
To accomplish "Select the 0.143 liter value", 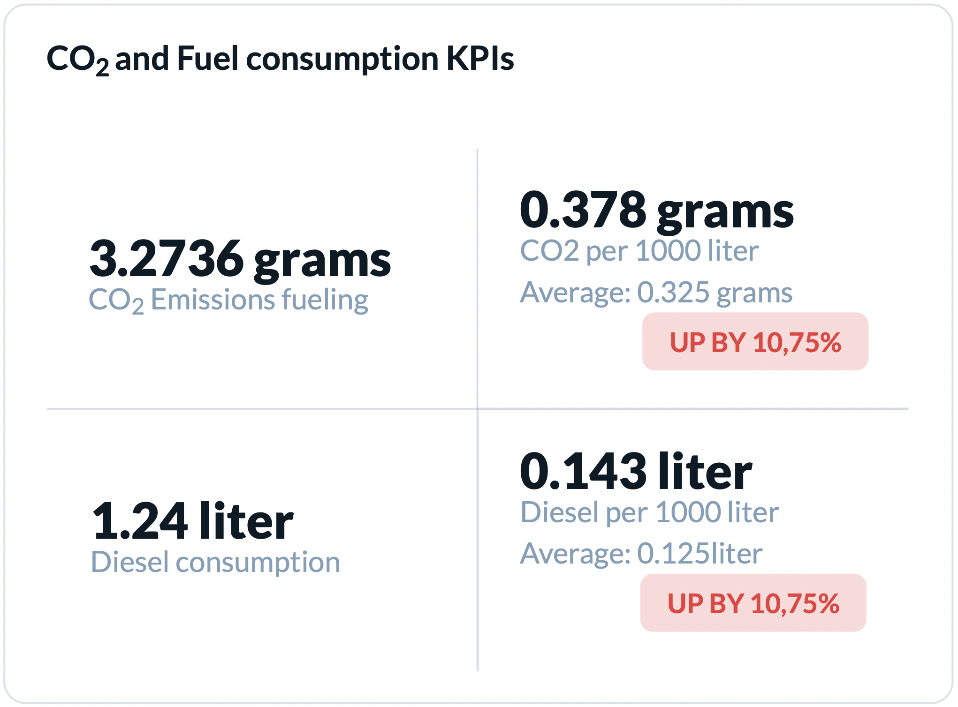I will (636, 471).
